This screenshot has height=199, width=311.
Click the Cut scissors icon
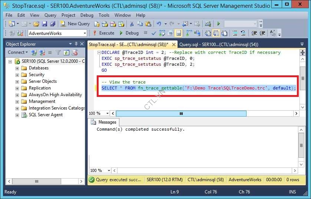(x=131, y=24)
